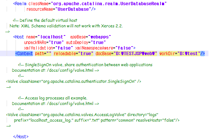Screen dimensions: 211x139
Task: Click the unpackWARs attribute
Action: 35,43
